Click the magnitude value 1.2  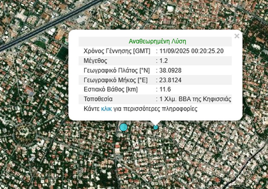pyautogui.click(x=163, y=61)
